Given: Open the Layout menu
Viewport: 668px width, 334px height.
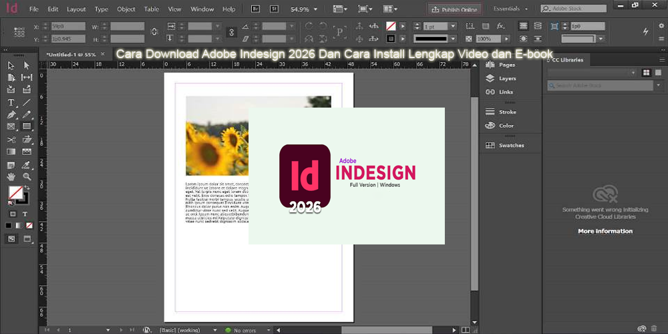Looking at the screenshot, I should pyautogui.click(x=76, y=9).
